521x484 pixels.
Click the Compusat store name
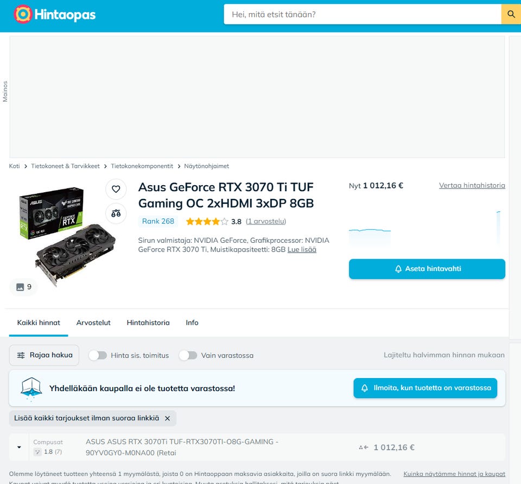click(48, 442)
